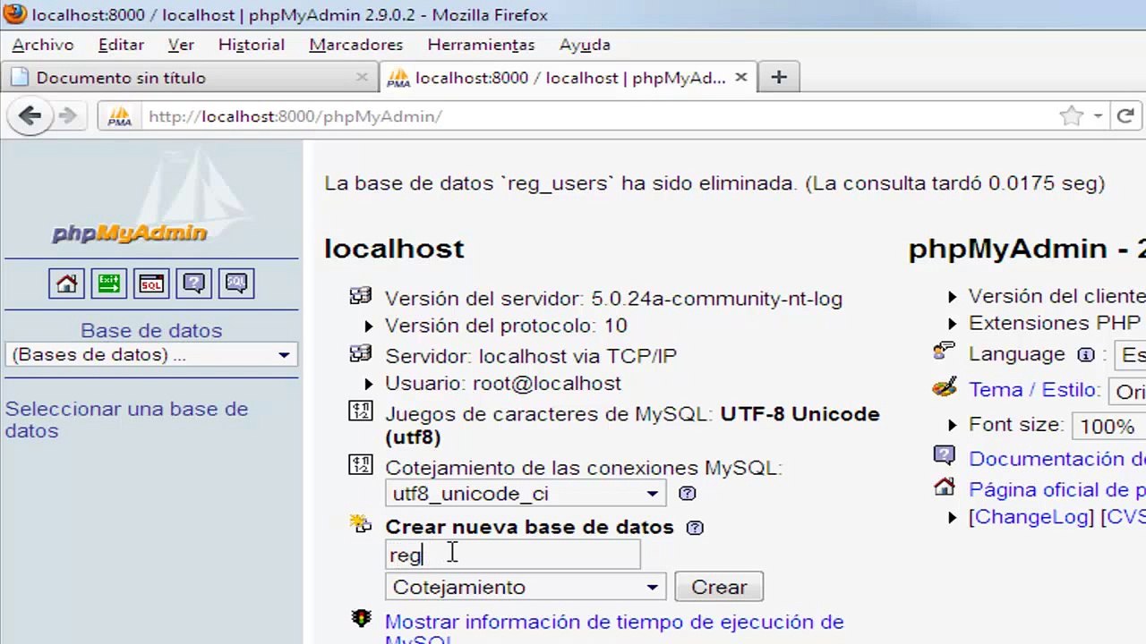This screenshot has height=644, width=1146.
Task: Open the Herramientas menu
Action: (x=481, y=45)
